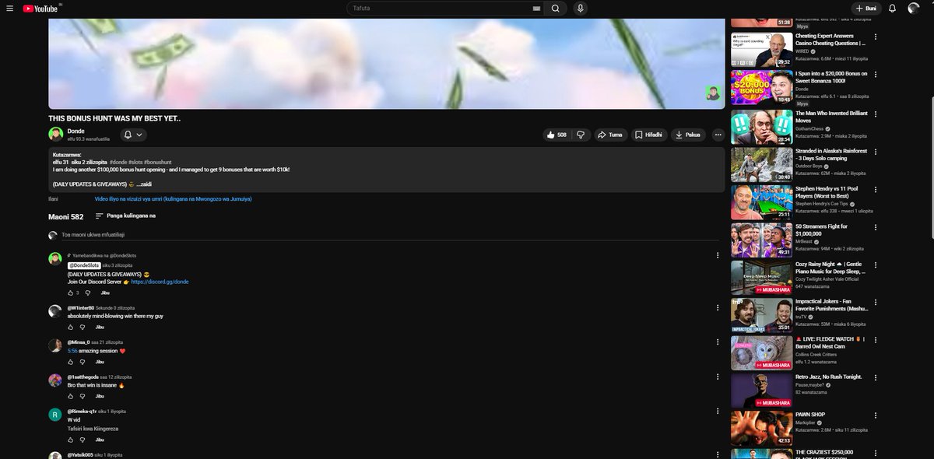This screenshot has width=934, height=459.
Task: Go to YouTube home via the logo
Action: [39, 8]
